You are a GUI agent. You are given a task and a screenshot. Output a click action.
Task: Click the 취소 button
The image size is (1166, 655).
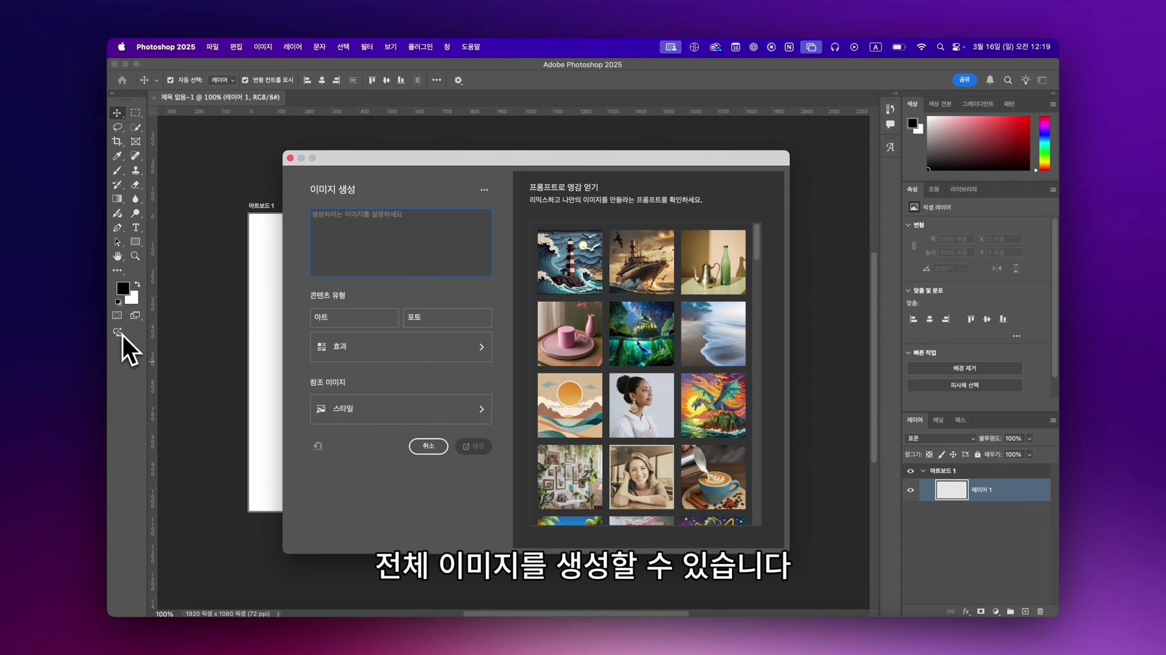tap(428, 446)
